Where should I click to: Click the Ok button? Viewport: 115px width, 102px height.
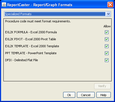(x=69, y=95)
